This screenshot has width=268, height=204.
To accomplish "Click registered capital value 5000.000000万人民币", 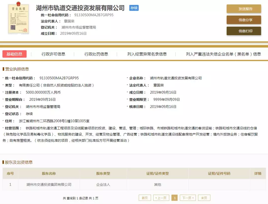I will point(43,92).
